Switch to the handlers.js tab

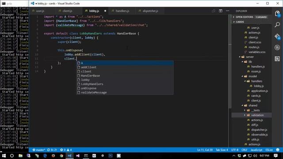122,11
